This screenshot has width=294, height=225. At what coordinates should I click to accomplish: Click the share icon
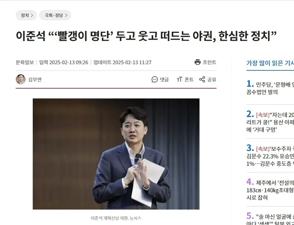pyautogui.click(x=202, y=79)
